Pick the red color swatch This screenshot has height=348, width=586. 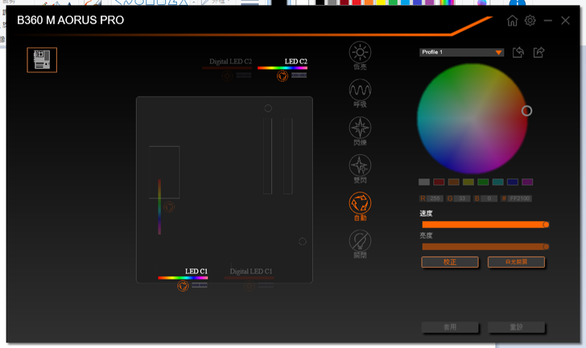439,182
